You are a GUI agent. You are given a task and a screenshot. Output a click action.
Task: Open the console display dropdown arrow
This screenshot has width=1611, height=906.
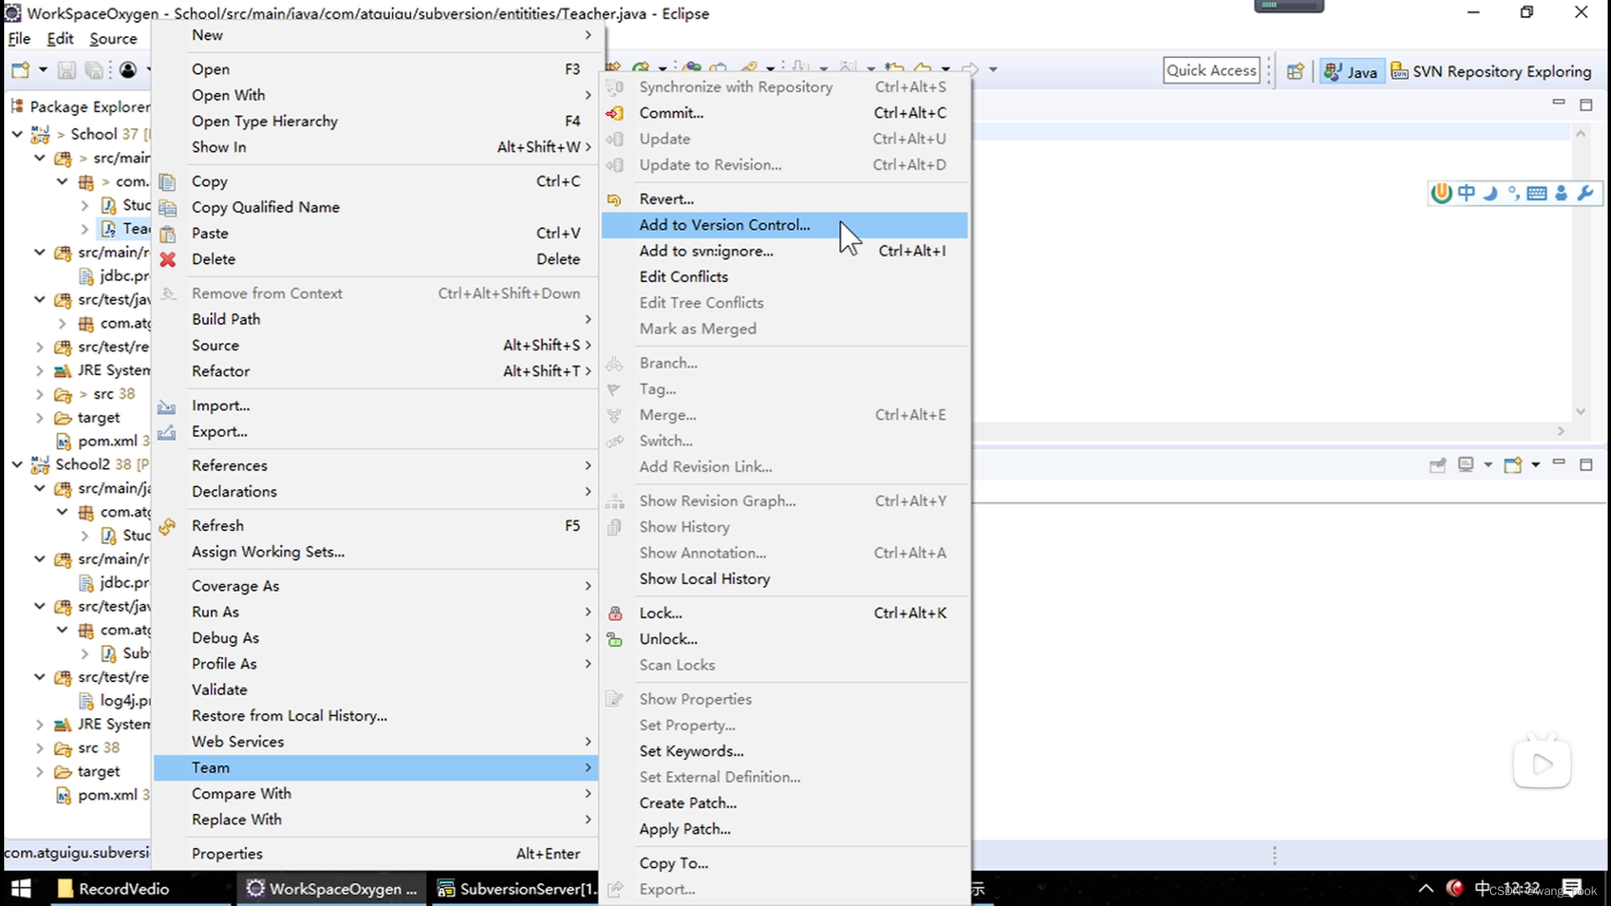tap(1488, 465)
